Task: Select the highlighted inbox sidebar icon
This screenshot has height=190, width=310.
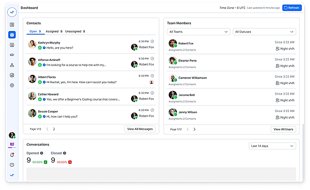Action: coord(12,35)
